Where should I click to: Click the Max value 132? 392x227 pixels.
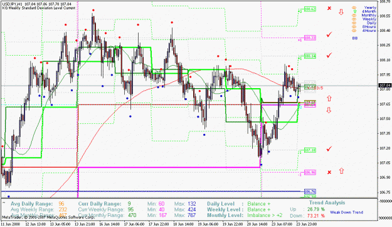tap(192, 204)
